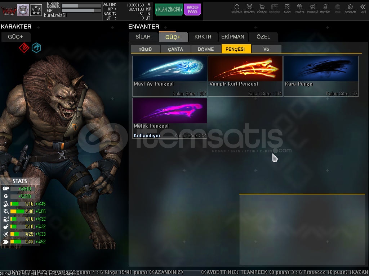Select the GÜÇ+ inventory tab
This screenshot has height=276, width=369.
[173, 37]
